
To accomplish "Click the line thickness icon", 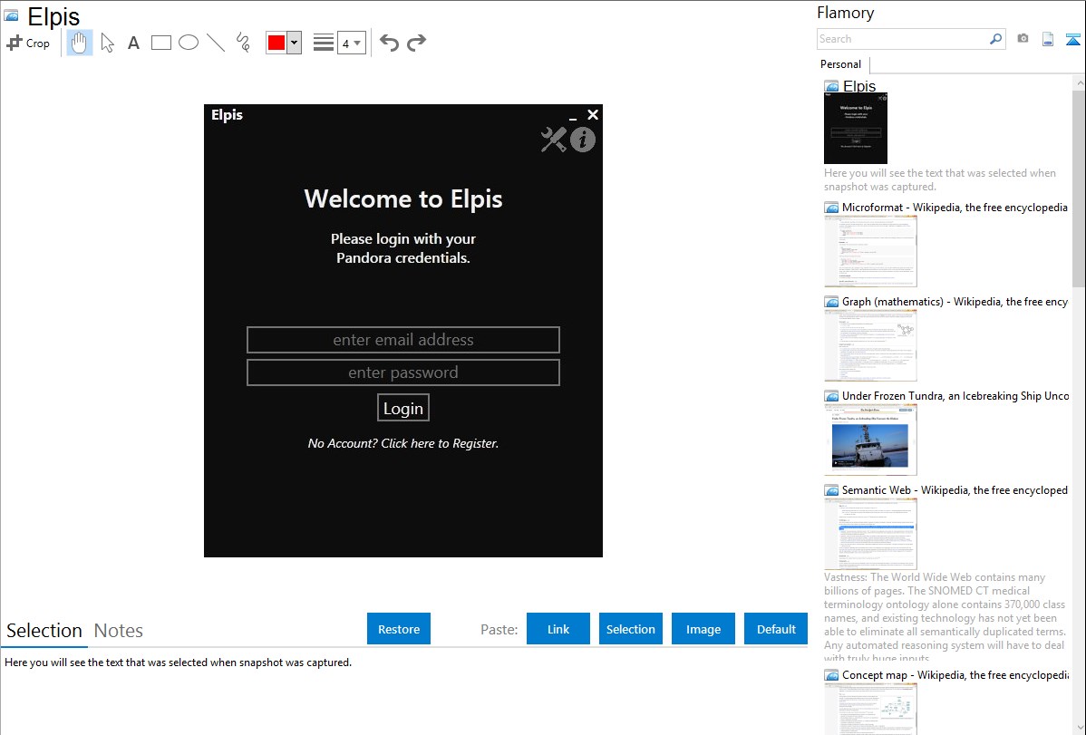I will [324, 43].
